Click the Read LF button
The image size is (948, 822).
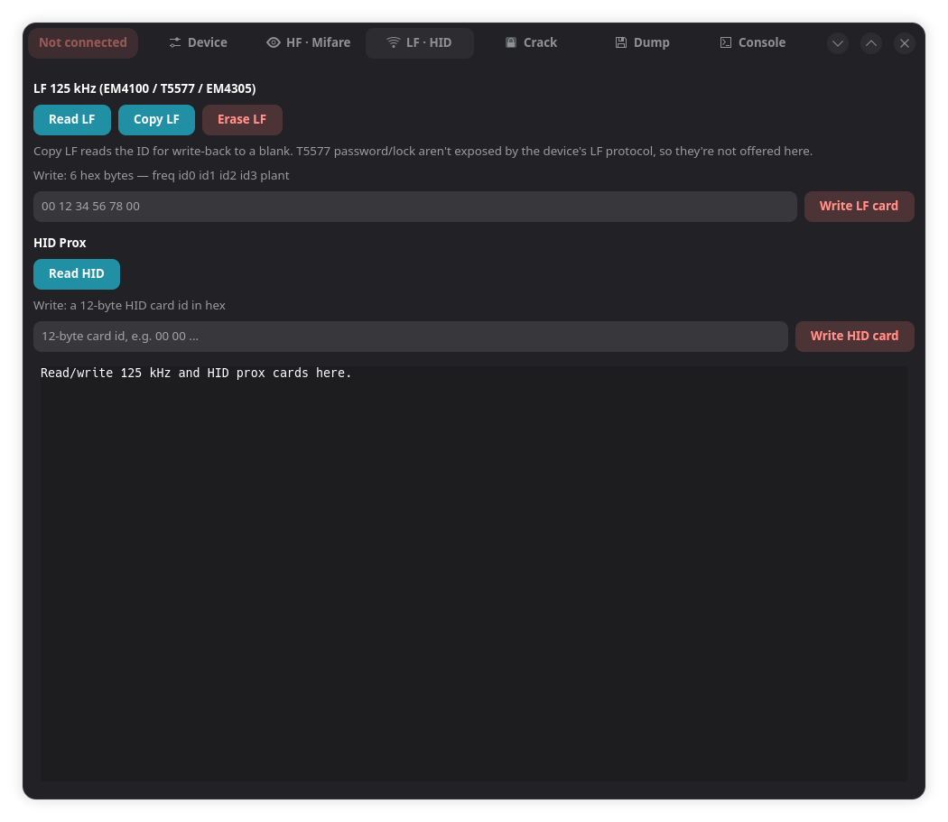pos(72,120)
